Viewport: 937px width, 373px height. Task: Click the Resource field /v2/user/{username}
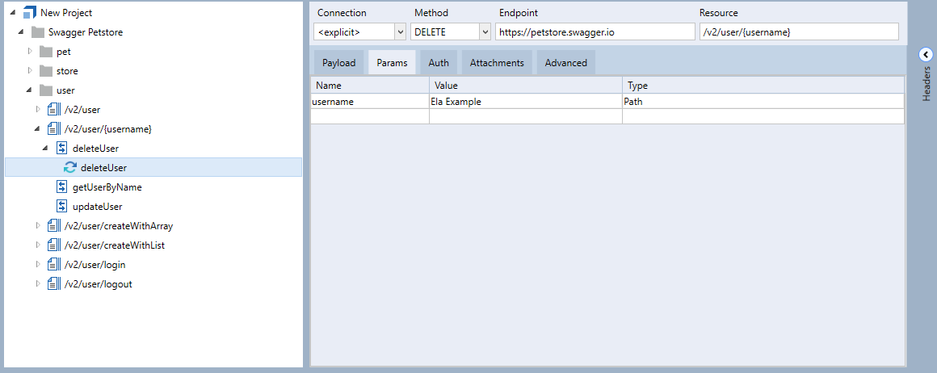799,31
